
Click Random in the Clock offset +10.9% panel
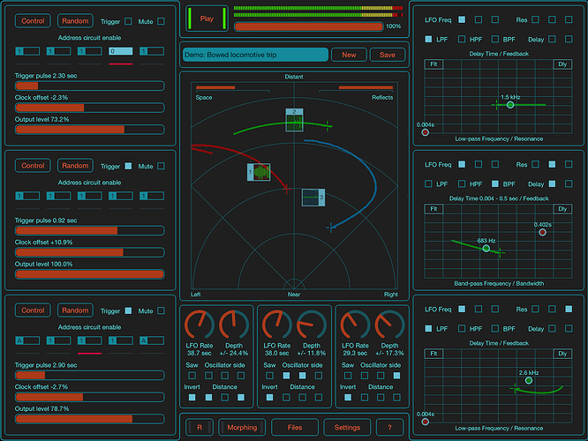coord(75,166)
